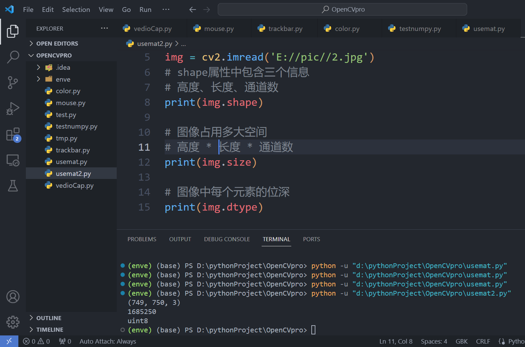Open the PROBLEMS panel tab

point(142,239)
